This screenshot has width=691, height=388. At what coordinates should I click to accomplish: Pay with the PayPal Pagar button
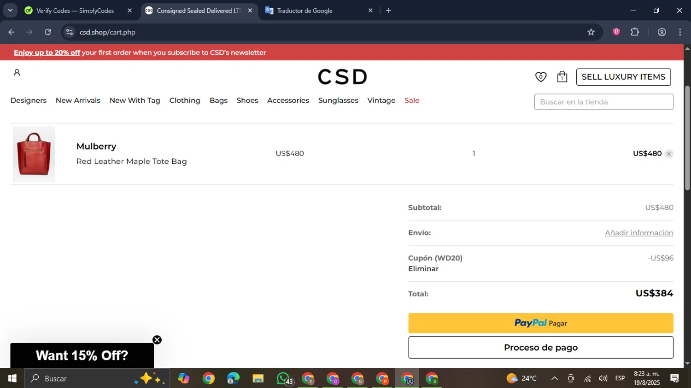tap(541, 323)
